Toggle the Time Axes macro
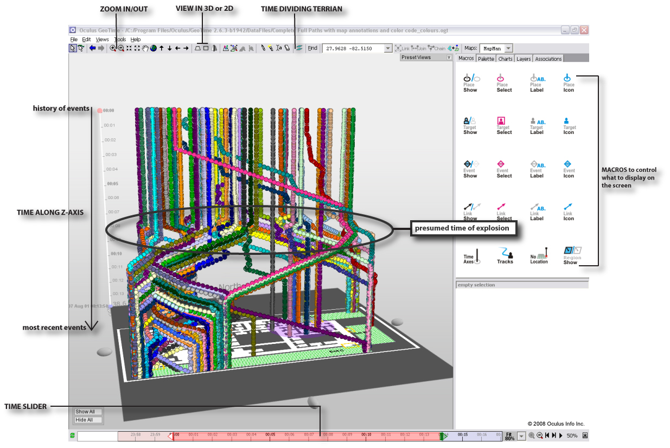This screenshot has width=670, height=448. click(x=471, y=256)
